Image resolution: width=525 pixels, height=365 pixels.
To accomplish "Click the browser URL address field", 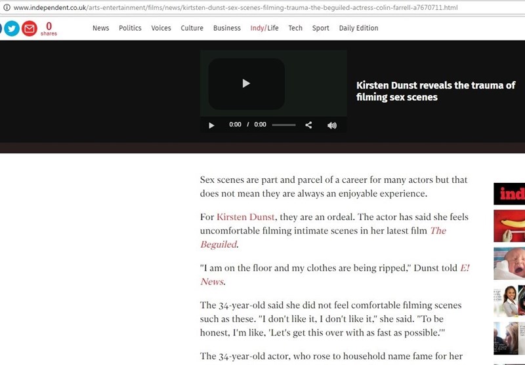I will (x=262, y=7).
